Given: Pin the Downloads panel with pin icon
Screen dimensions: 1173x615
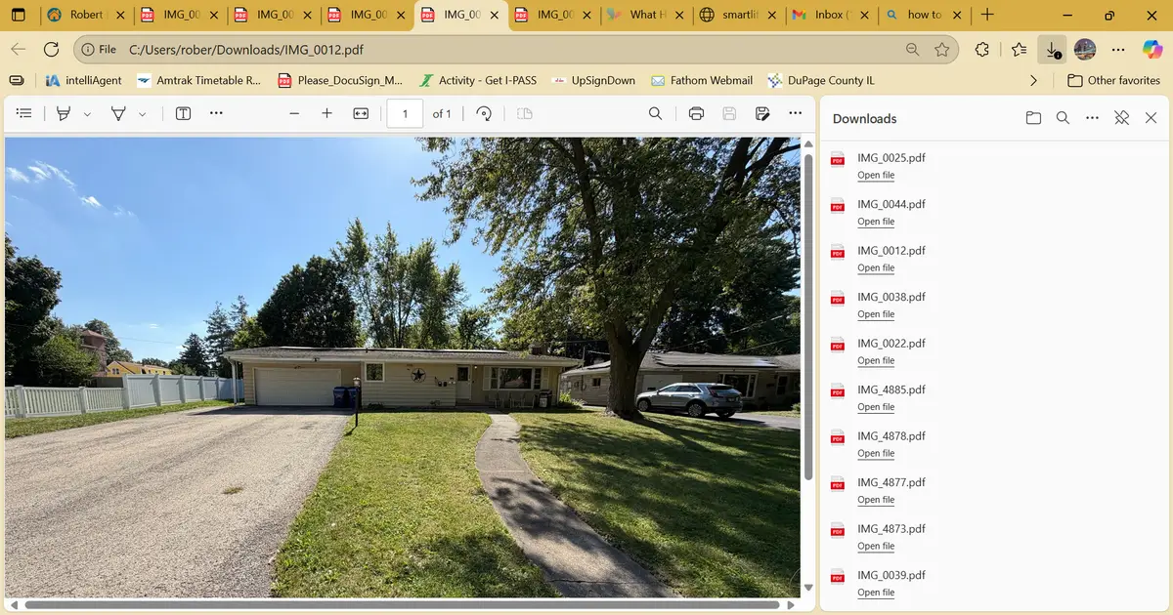Looking at the screenshot, I should 1121,118.
